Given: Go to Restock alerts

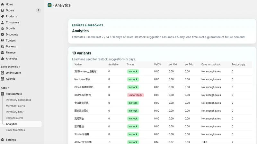Looking at the screenshot, I should point(14,118).
